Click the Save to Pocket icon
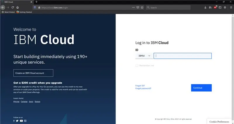 [138, 8]
